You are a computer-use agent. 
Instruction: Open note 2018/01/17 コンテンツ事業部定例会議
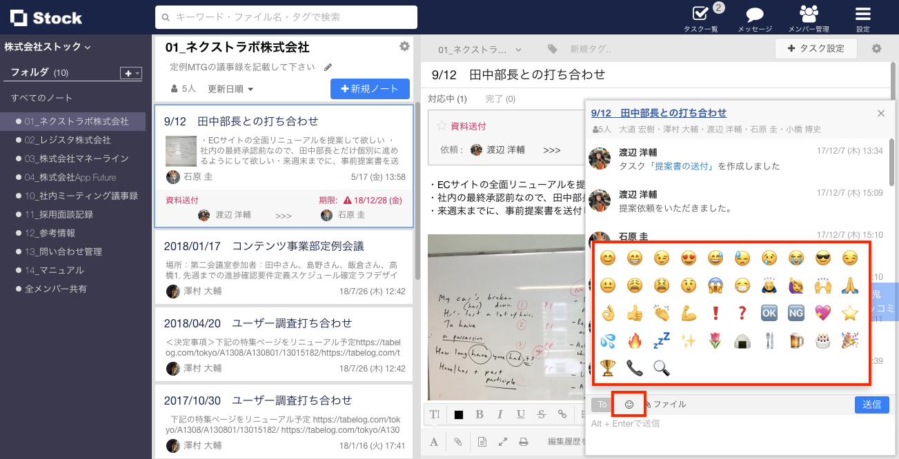[x=284, y=266]
